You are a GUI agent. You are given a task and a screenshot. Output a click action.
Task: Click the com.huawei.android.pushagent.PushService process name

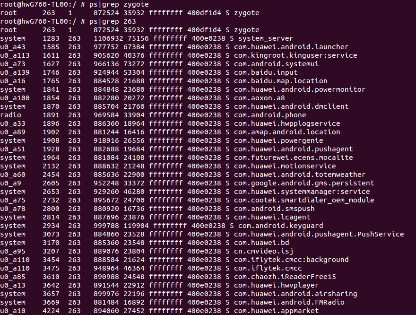coord(319,234)
